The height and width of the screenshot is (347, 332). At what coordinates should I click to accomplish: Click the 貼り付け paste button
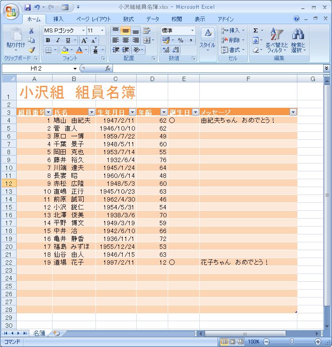[15, 39]
